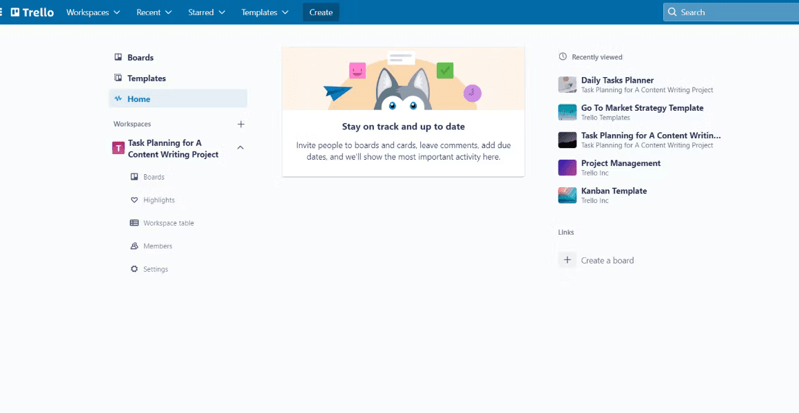Screen dimensions: 799x413
Task: Click the search magnifier icon
Action: (673, 12)
